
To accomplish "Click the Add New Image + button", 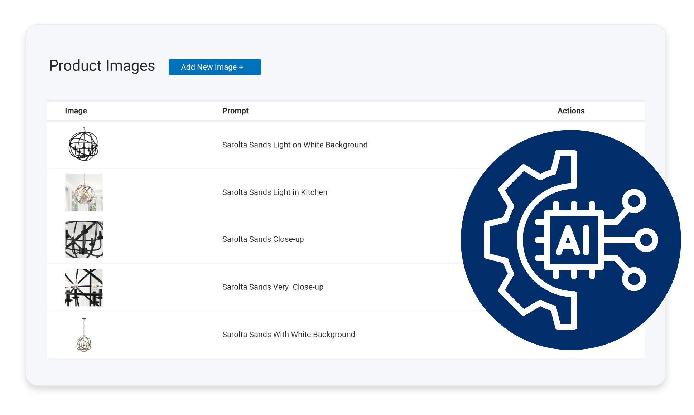I will point(215,67).
